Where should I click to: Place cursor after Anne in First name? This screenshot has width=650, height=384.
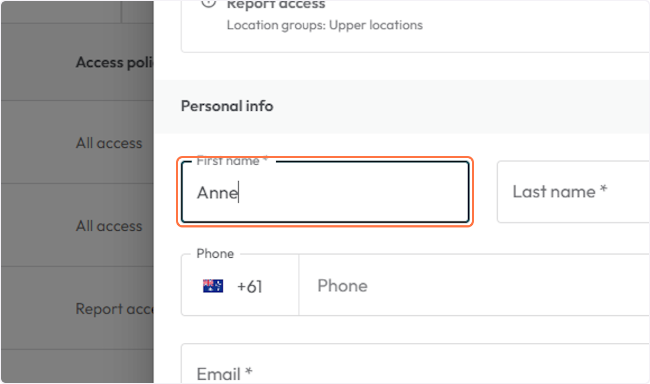click(239, 193)
